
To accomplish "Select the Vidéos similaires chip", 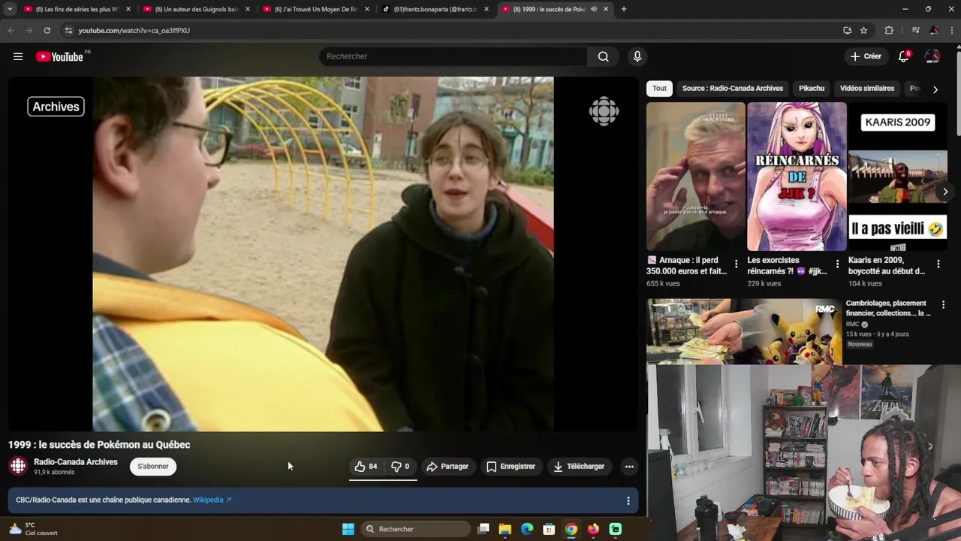I will pyautogui.click(x=867, y=89).
